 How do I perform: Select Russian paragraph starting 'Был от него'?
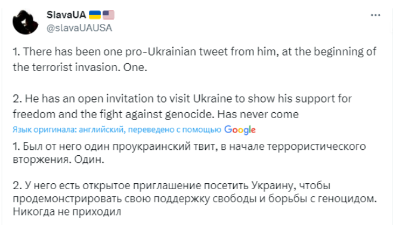[x=189, y=153]
